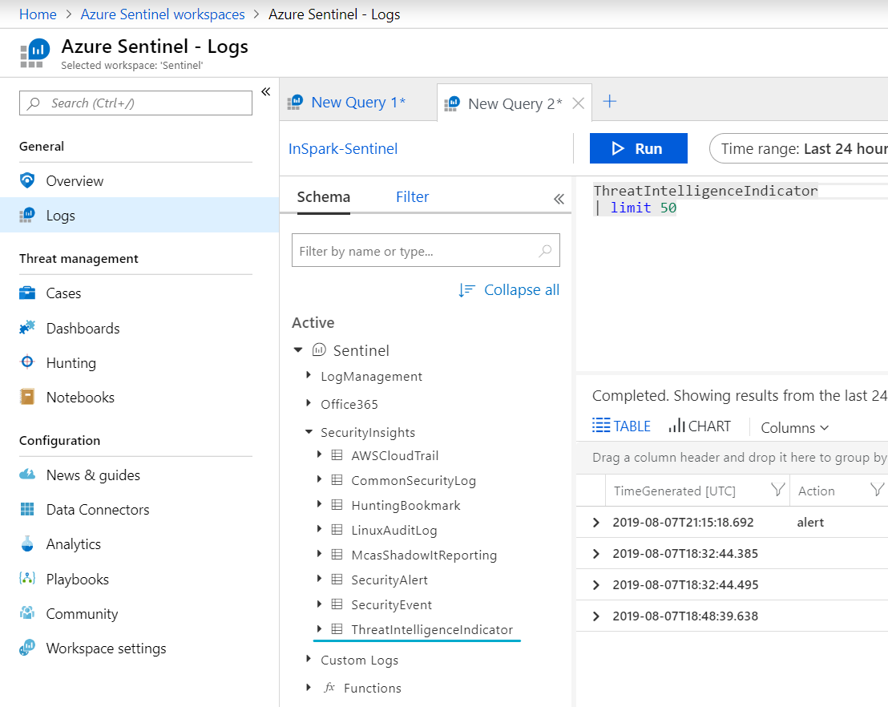Collapse the Sentinel workspace tree node
888x707 pixels.
click(298, 350)
